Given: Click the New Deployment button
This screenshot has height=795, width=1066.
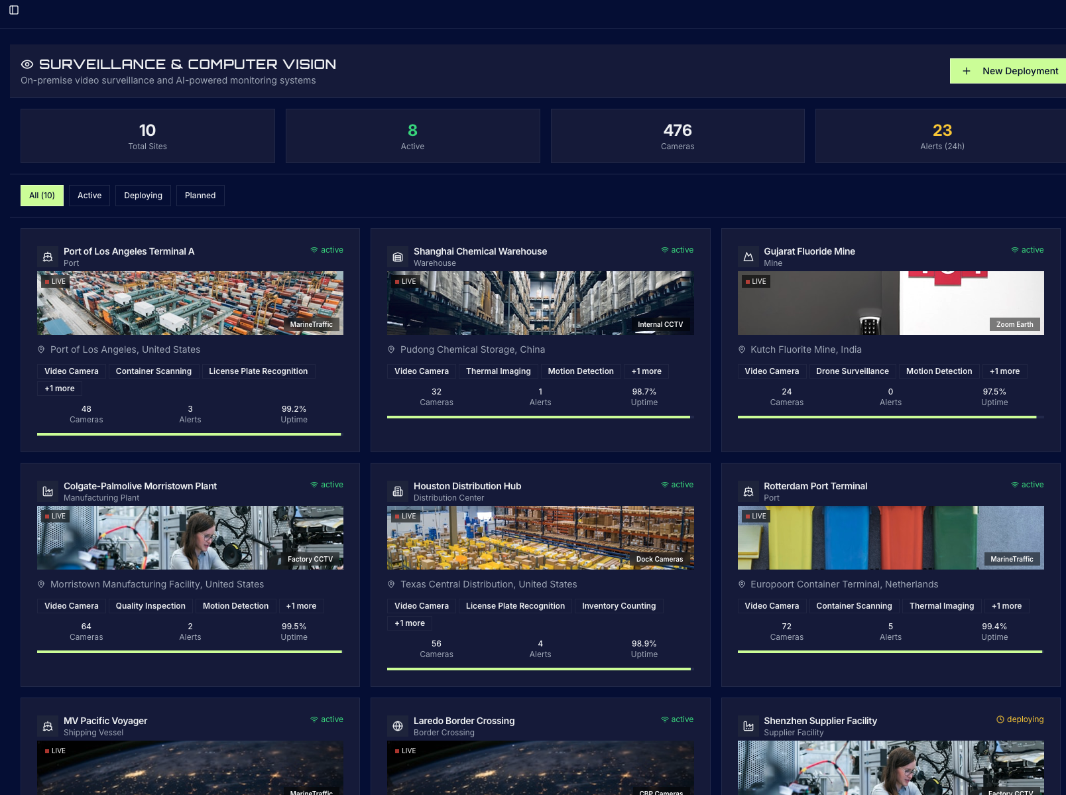Looking at the screenshot, I should coord(1008,71).
